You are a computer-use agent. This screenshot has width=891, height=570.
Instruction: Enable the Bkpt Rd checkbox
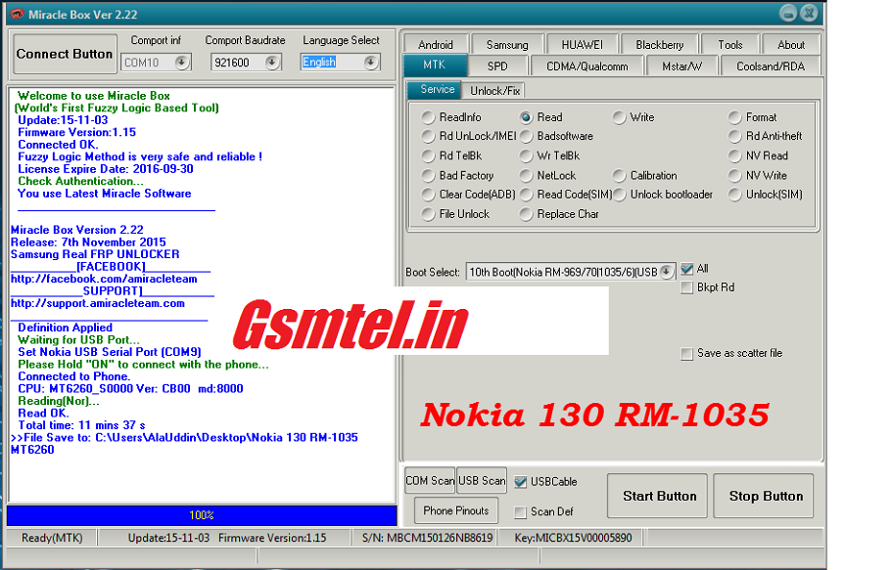(x=687, y=287)
